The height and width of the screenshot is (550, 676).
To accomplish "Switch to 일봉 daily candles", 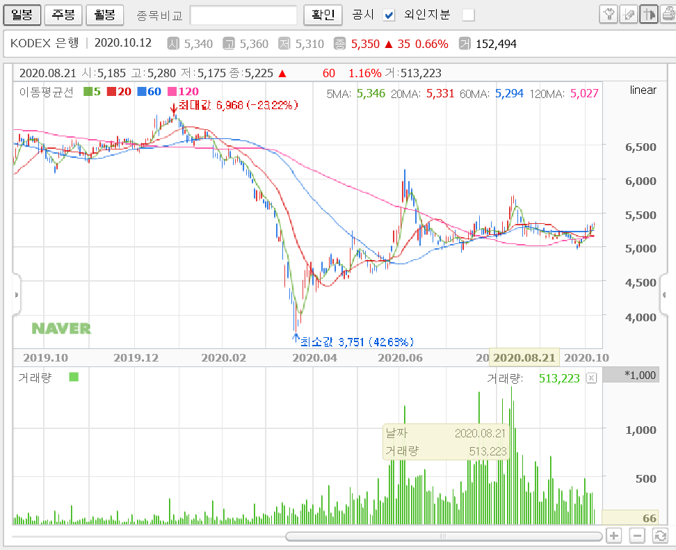I will [x=22, y=15].
